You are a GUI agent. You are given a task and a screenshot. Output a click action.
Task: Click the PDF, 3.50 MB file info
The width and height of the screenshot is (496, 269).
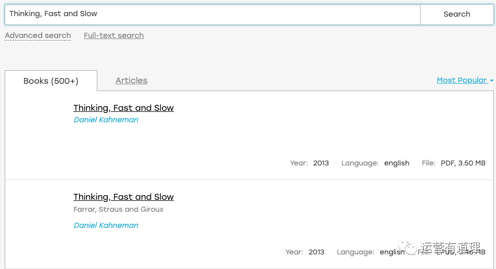(x=463, y=163)
